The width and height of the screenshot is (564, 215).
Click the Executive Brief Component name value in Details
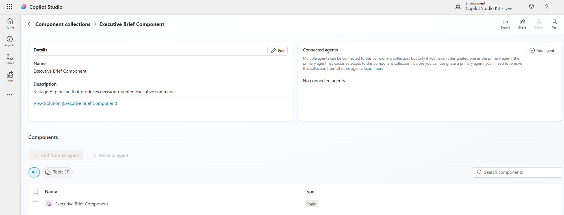point(60,71)
